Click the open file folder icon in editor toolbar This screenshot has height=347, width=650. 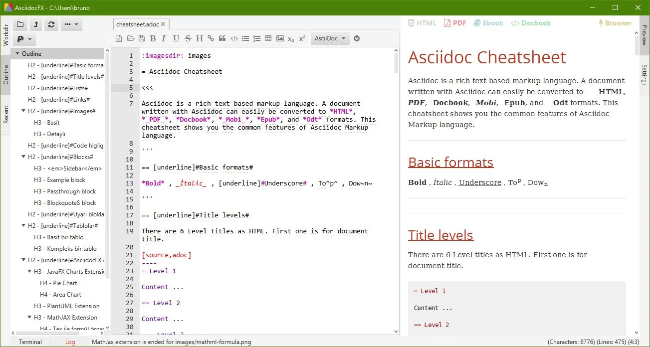click(131, 38)
